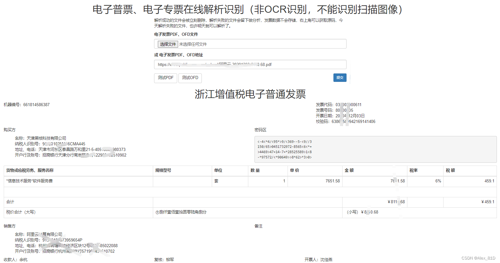The image size is (500, 263).
Task: Click the 税价合计（大写） label
Action: [21, 212]
